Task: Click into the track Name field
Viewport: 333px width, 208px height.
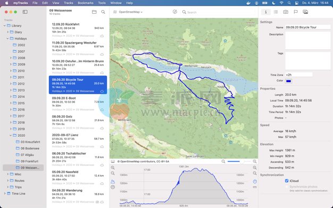Action: [307, 27]
